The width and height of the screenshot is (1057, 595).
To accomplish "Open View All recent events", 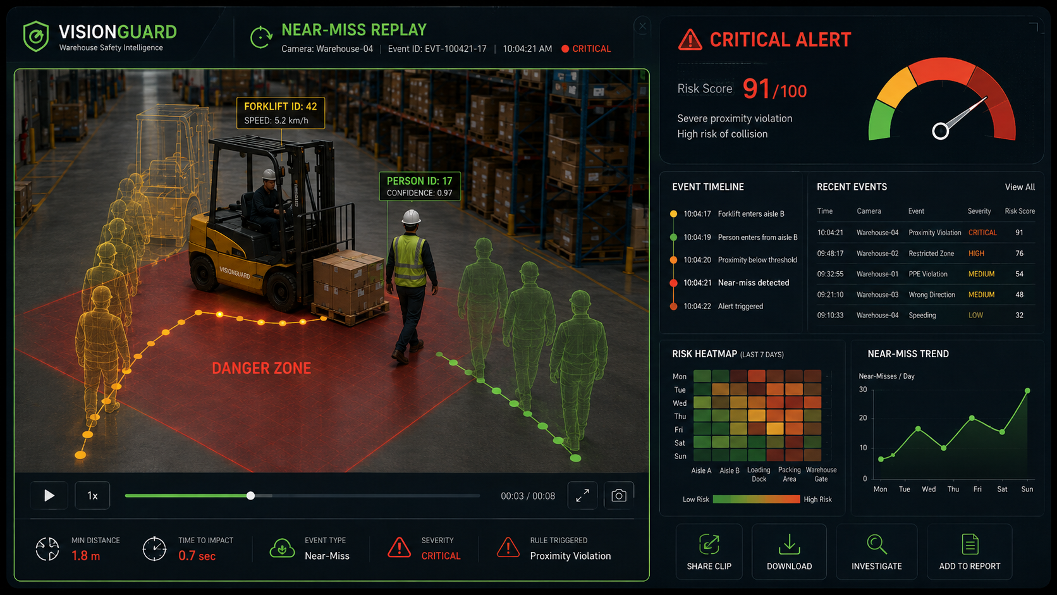I will coord(1020,187).
